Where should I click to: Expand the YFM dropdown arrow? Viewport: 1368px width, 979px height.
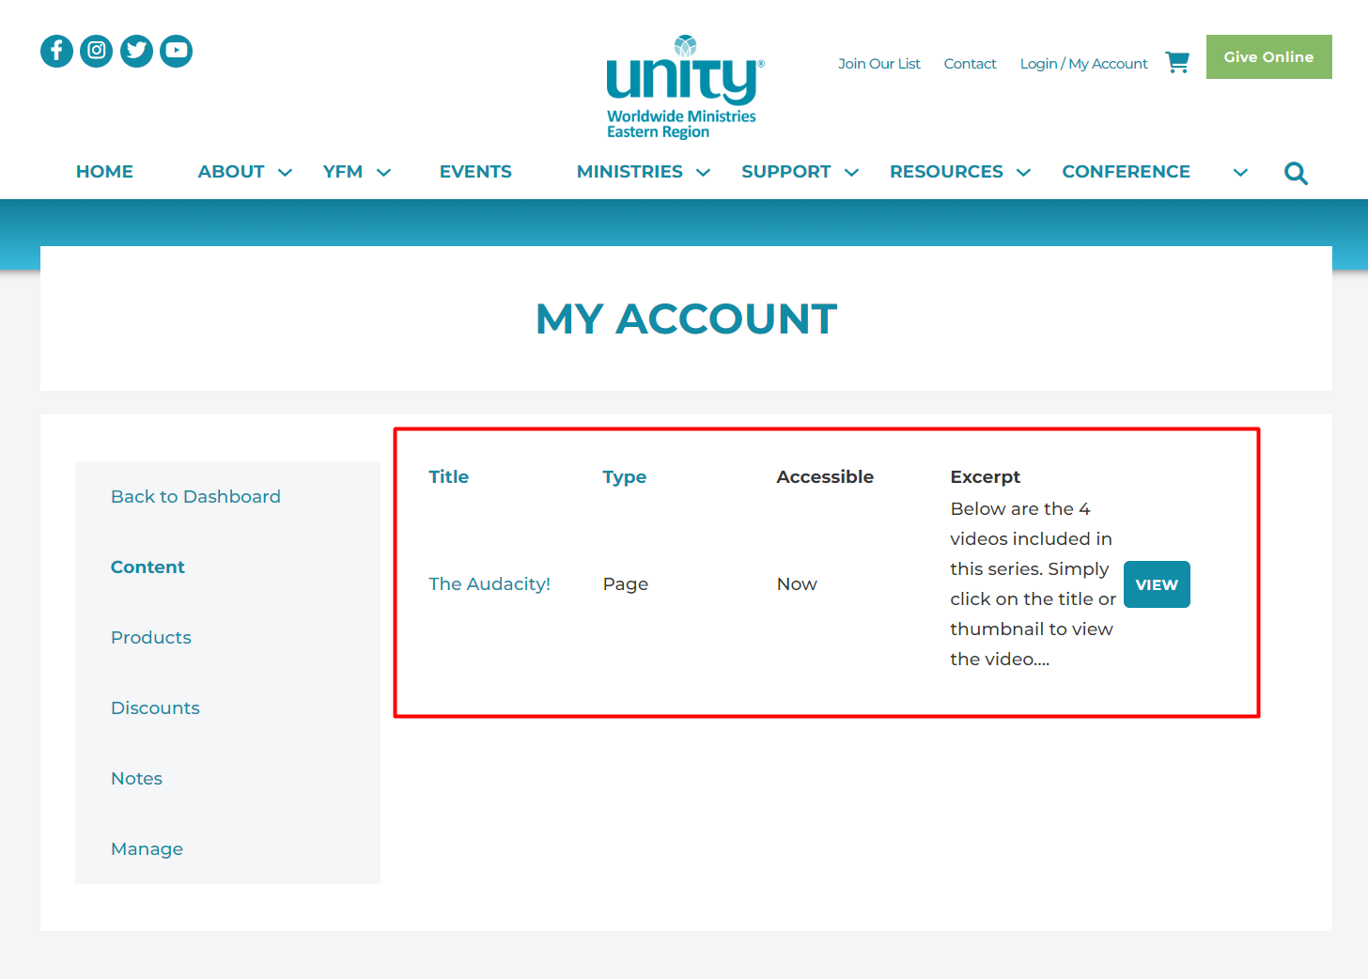(383, 173)
